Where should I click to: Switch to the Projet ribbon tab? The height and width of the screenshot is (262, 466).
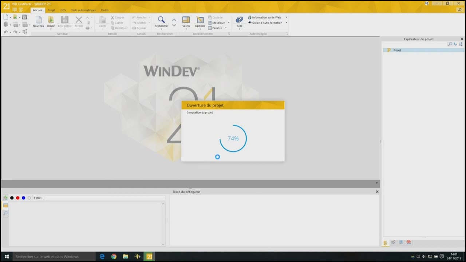point(51,10)
